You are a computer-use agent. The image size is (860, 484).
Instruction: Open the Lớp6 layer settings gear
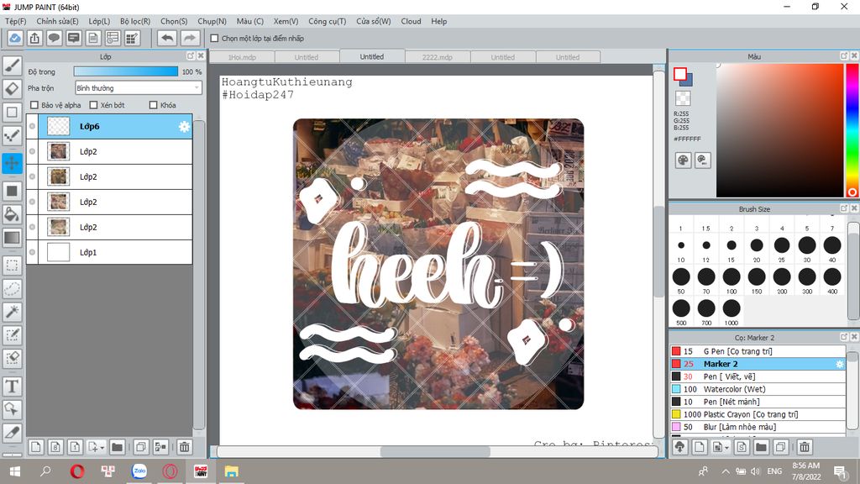click(184, 127)
